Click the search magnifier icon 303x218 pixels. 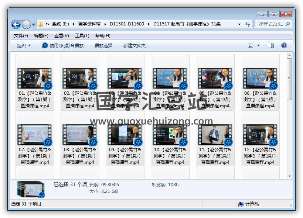point(287,24)
